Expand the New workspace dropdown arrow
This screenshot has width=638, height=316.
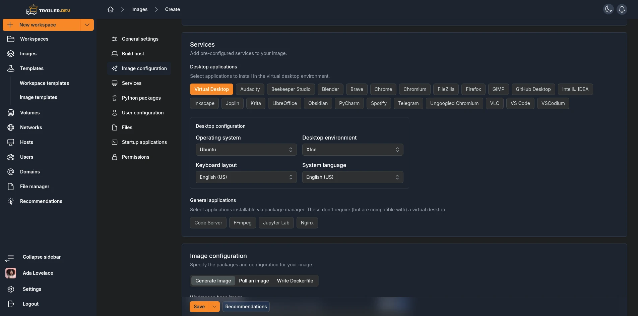tap(87, 25)
